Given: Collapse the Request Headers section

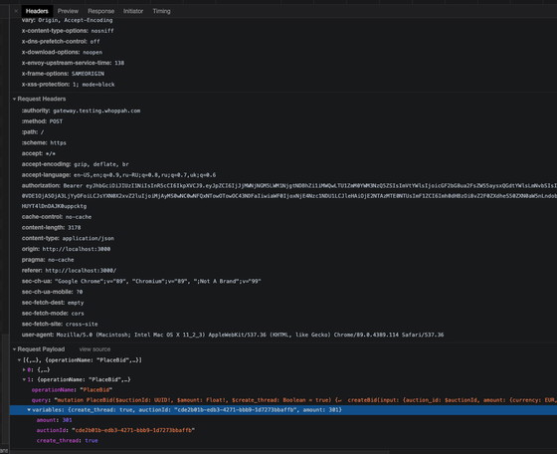Looking at the screenshot, I should (15, 99).
